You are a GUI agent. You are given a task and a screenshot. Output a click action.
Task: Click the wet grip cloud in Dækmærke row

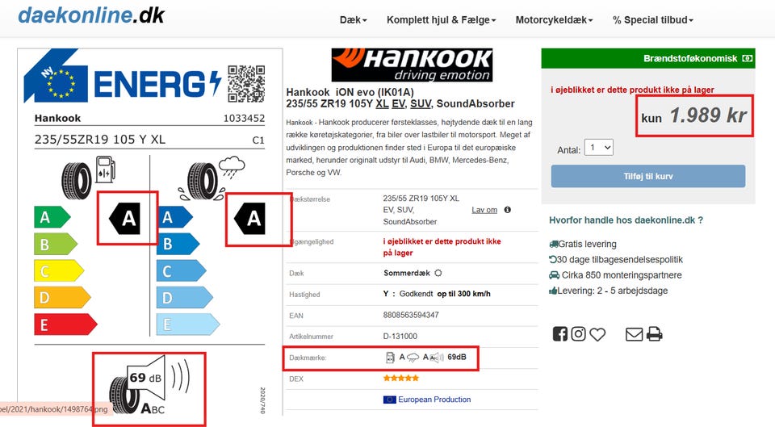pos(413,358)
